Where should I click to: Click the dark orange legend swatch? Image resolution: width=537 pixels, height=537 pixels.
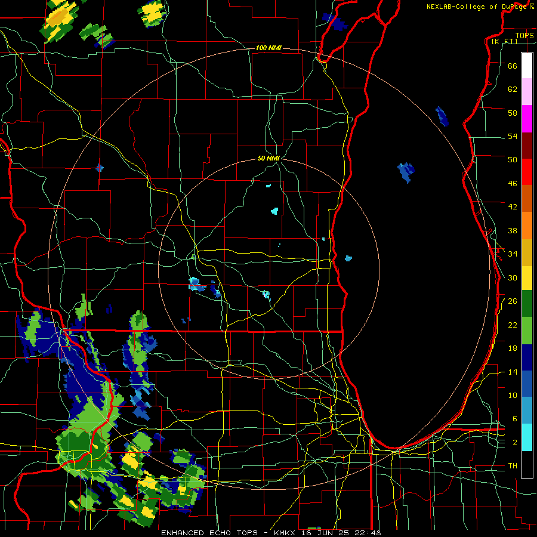click(527, 198)
